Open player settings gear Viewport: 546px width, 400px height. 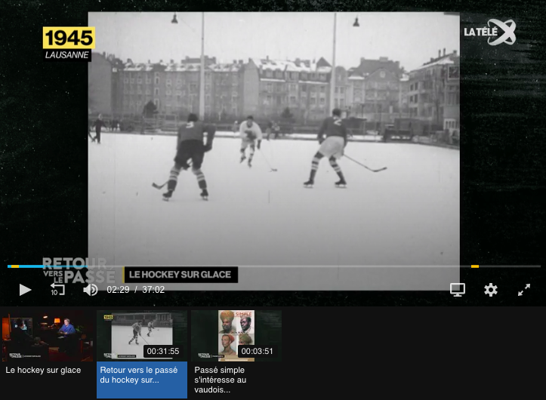pyautogui.click(x=491, y=289)
